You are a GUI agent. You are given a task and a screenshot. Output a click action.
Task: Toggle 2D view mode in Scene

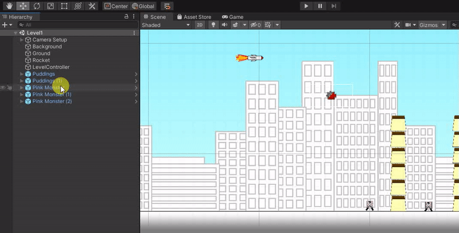(200, 25)
